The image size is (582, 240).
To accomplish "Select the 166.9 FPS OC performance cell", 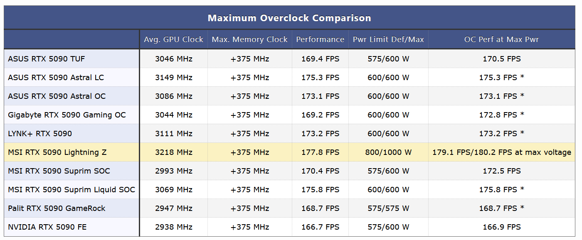I will [x=501, y=227].
